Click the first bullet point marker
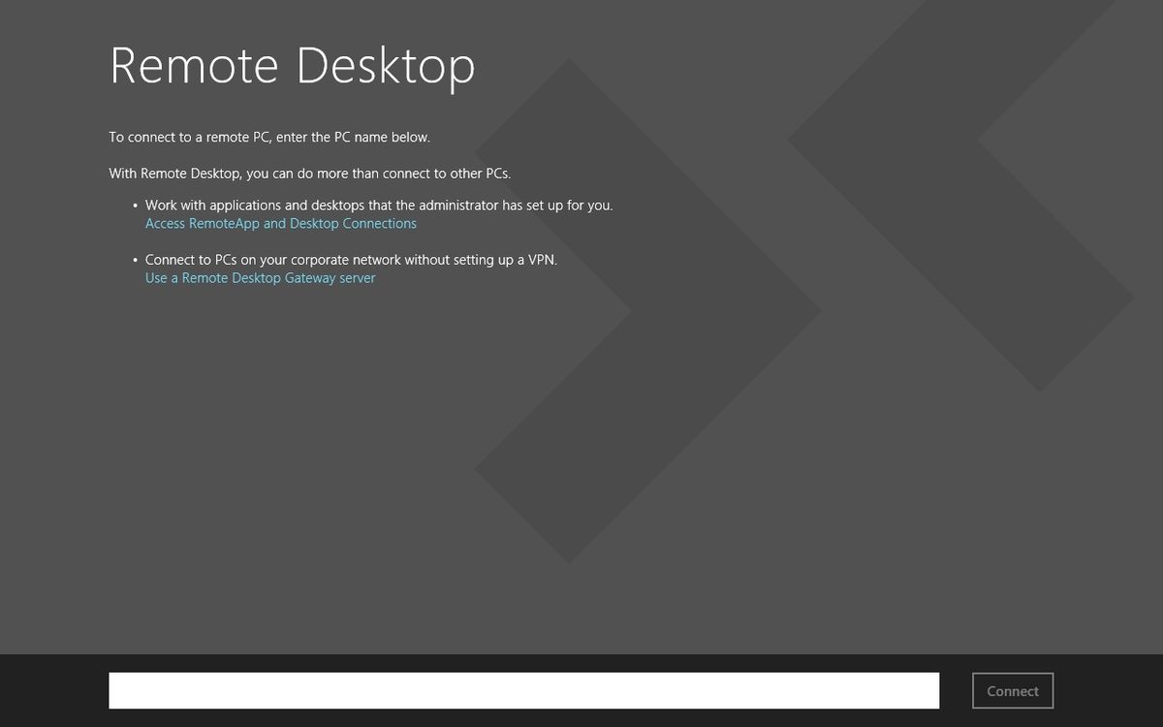The width and height of the screenshot is (1163, 727). click(133, 205)
